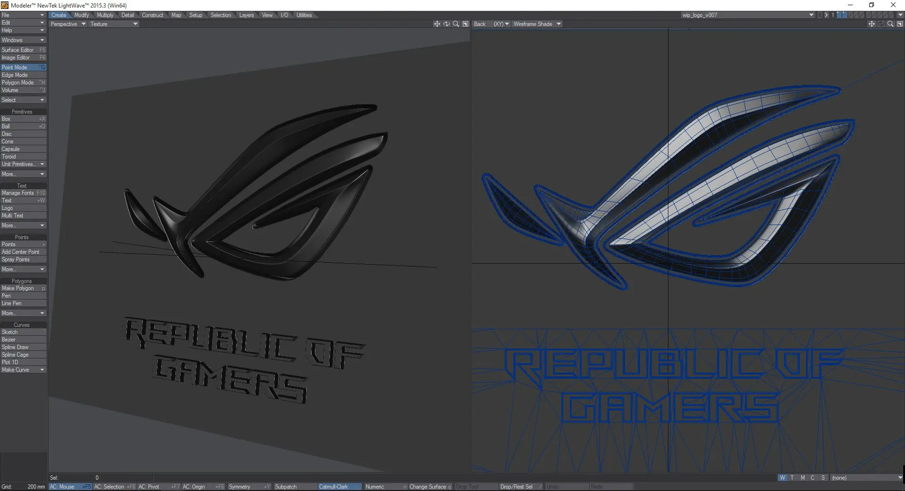
Task: Select the Toroid primitive tool
Action: click(x=23, y=157)
